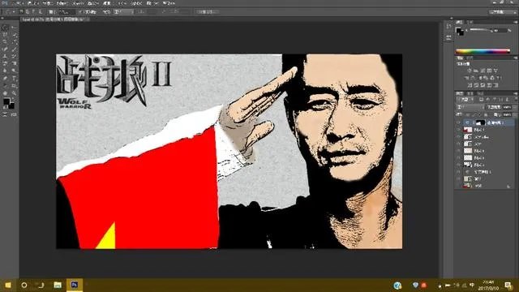Select the Marquee tool in toolbox
Image resolution: width=519 pixels, height=292 pixels.
tap(5, 28)
